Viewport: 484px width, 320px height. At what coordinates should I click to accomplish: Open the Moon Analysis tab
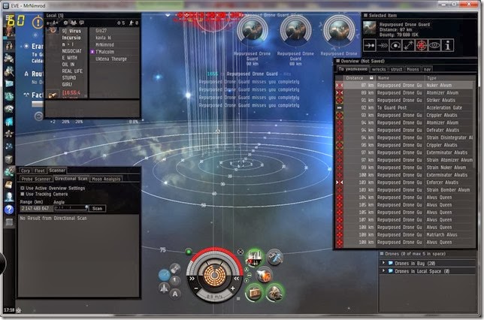[x=106, y=179]
